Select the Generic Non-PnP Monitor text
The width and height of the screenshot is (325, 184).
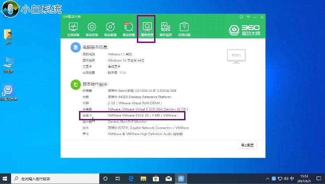click(127, 122)
